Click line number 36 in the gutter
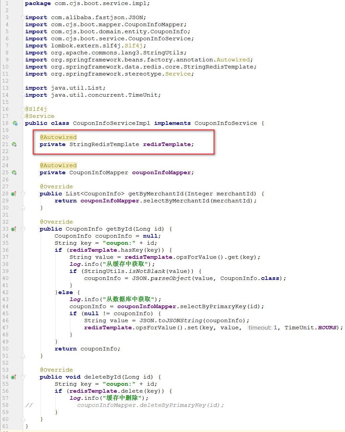This screenshot has width=345, height=432. coord(5,250)
